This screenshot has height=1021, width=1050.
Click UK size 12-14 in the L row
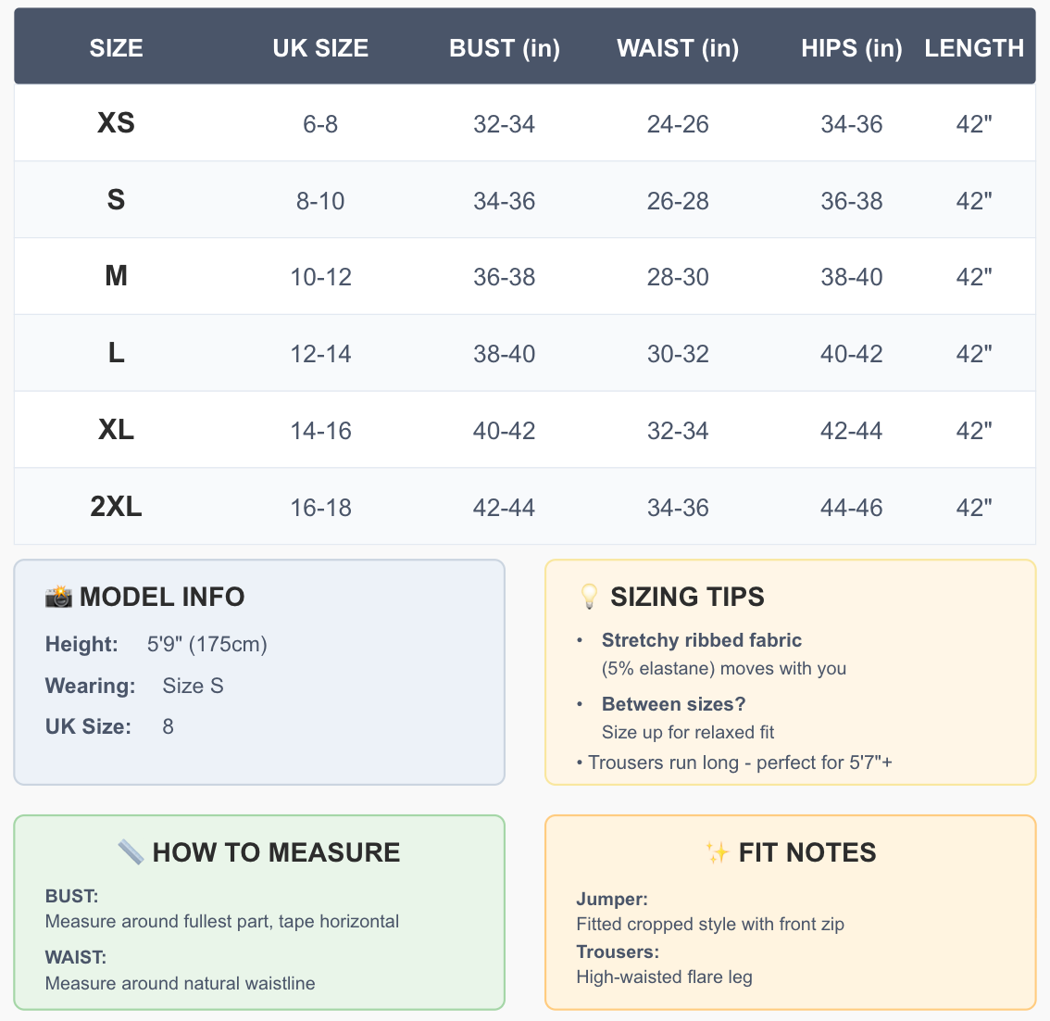click(x=320, y=354)
